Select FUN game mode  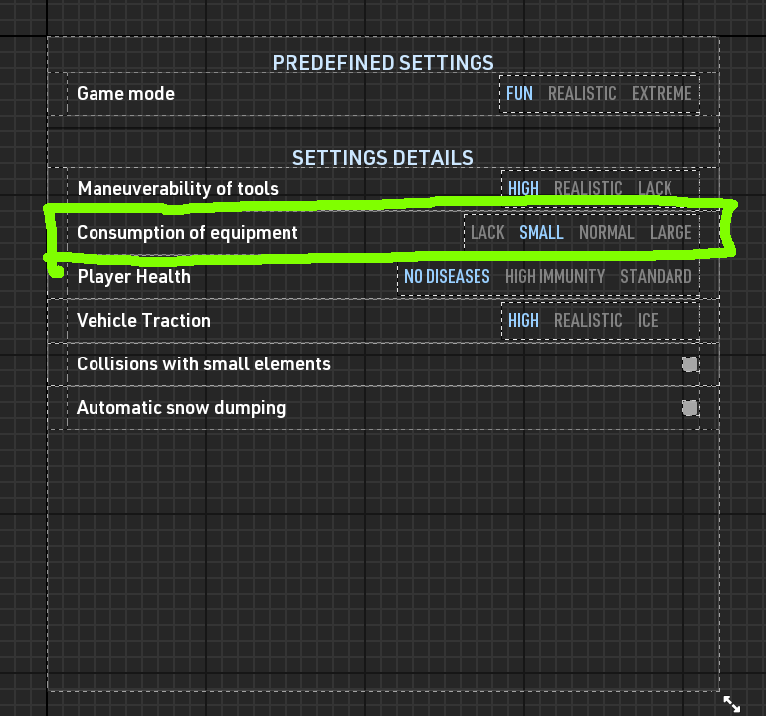pyautogui.click(x=519, y=94)
